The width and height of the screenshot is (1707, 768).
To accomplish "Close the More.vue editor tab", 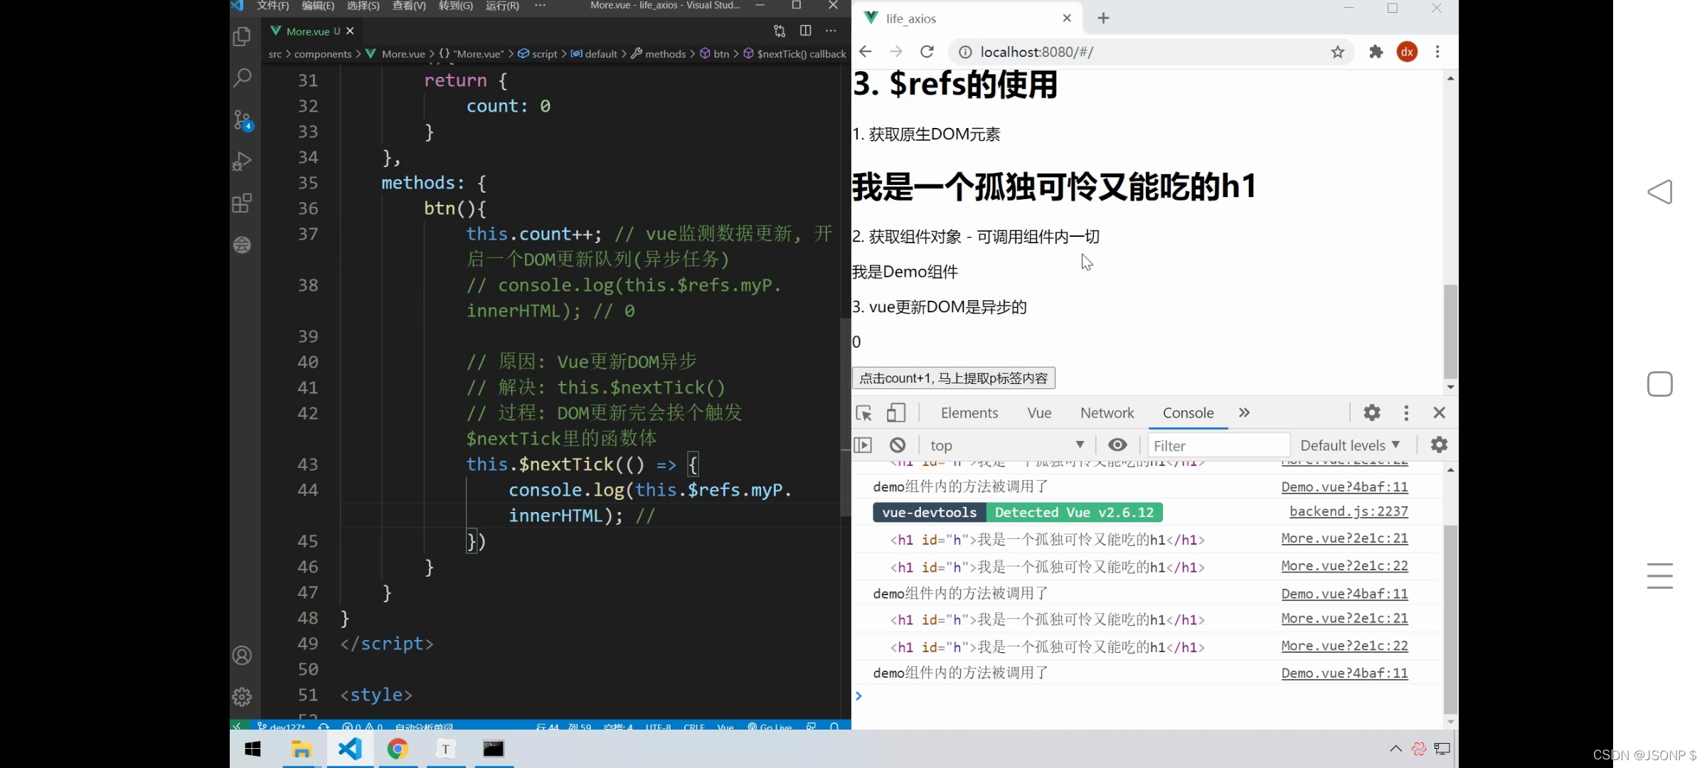I will point(350,31).
